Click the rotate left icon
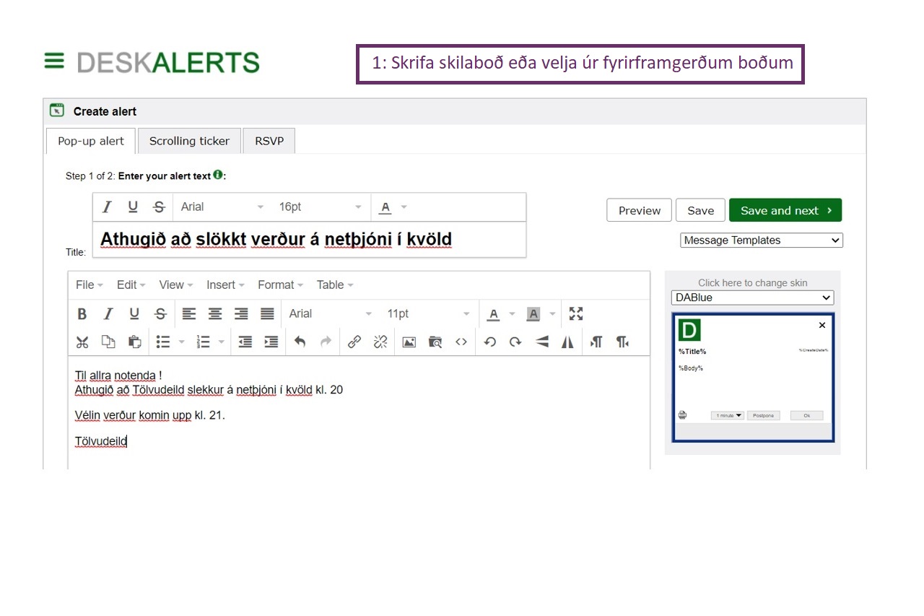This screenshot has width=924, height=616. click(x=490, y=342)
